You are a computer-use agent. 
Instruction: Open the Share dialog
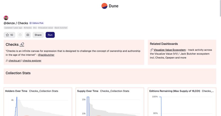coord(38,35)
